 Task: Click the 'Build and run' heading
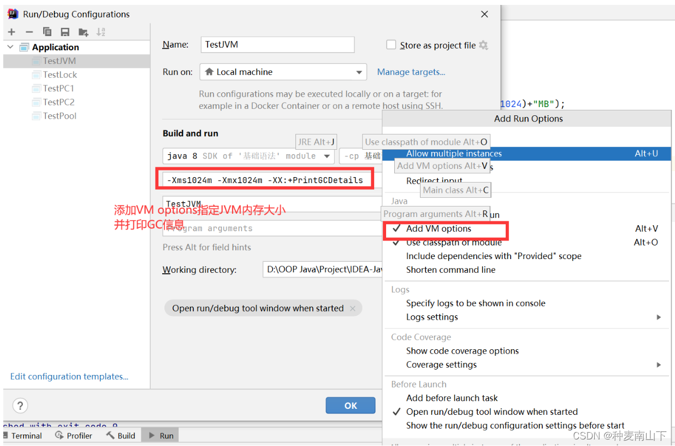(x=191, y=133)
